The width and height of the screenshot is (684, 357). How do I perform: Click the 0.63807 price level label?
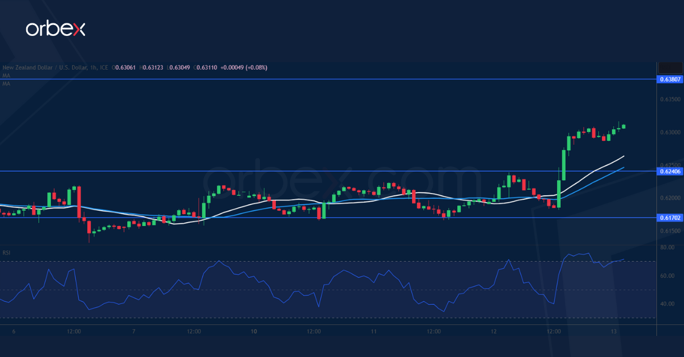(x=670, y=80)
